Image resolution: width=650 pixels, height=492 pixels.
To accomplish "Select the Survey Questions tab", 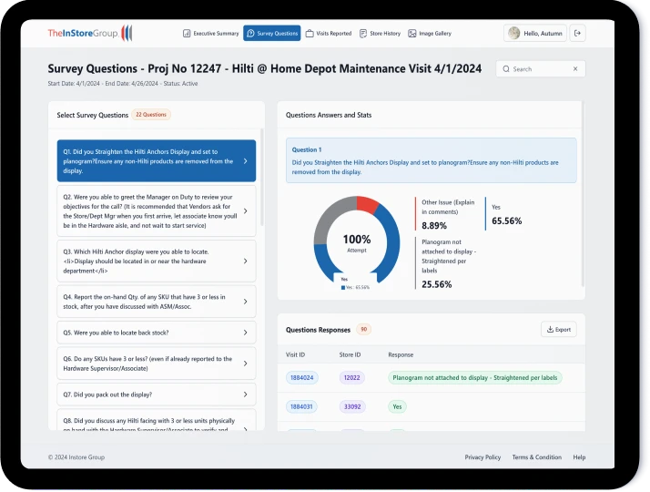I will 272,33.
